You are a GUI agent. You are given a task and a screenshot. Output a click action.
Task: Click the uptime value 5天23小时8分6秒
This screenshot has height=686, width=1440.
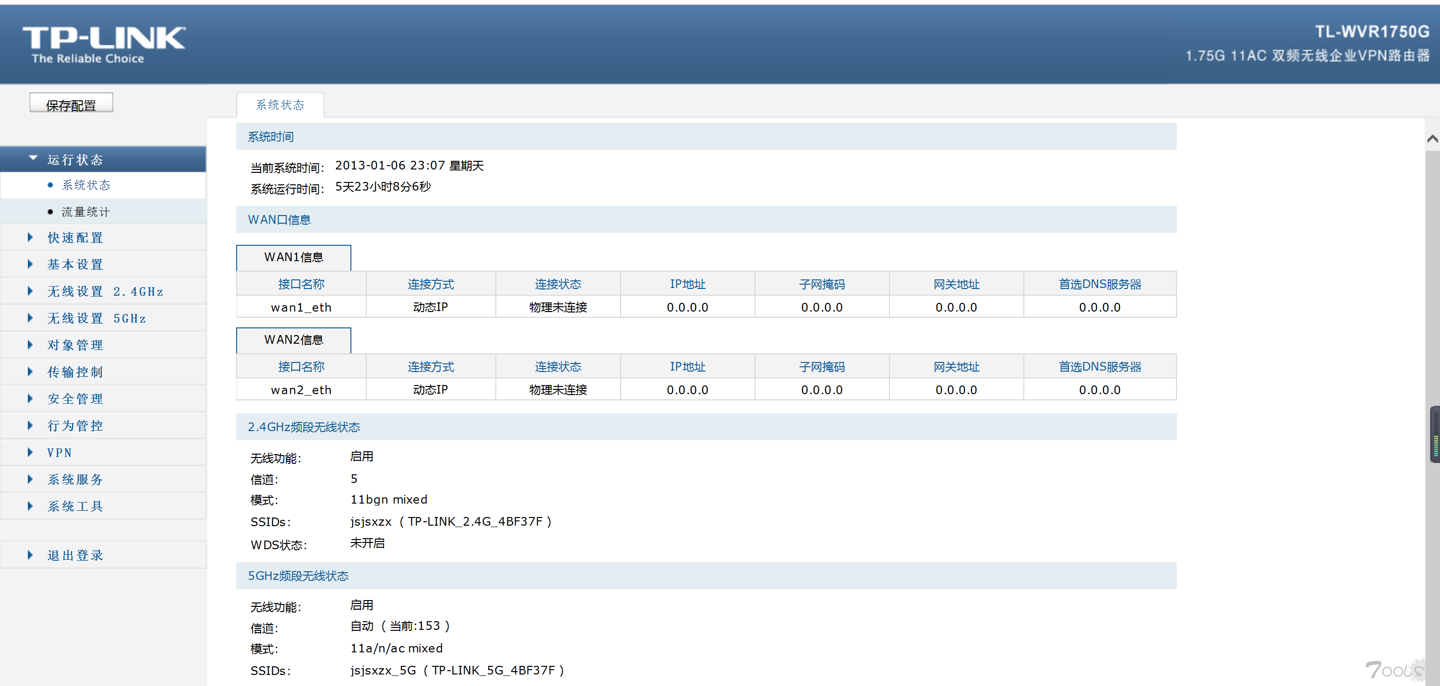click(x=383, y=187)
